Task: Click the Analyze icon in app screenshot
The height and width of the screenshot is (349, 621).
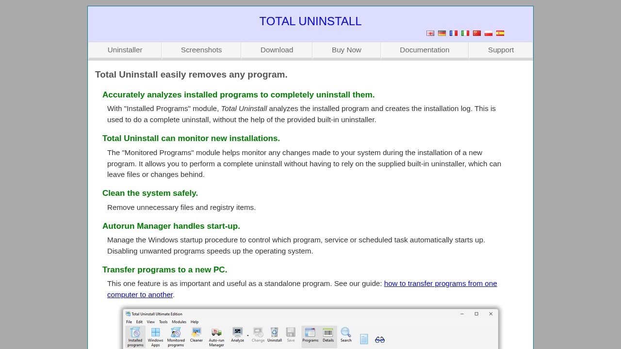Action: (237, 335)
